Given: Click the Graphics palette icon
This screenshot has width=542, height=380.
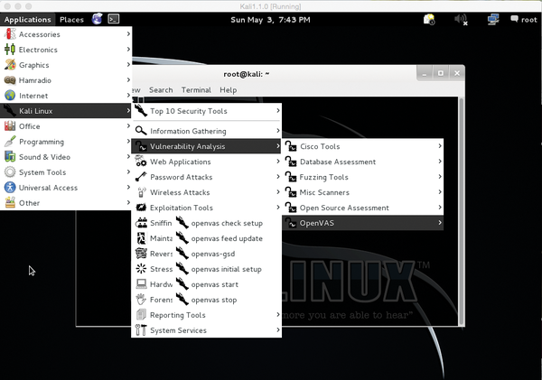Looking at the screenshot, I should tap(10, 65).
